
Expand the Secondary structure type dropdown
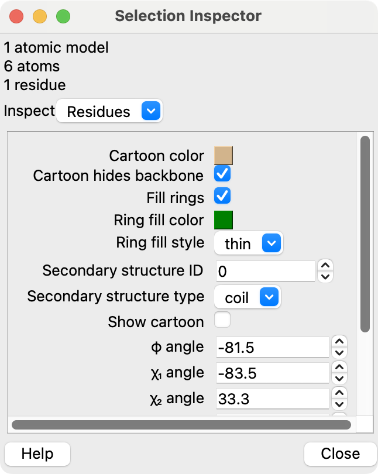pos(248,297)
